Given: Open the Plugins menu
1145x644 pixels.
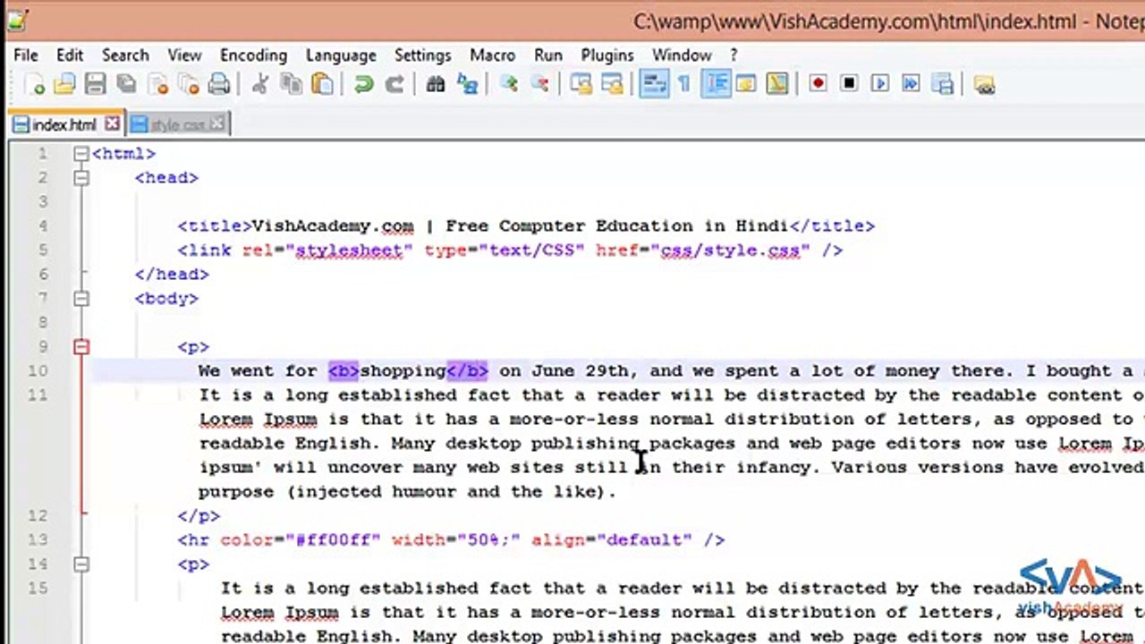Looking at the screenshot, I should pyautogui.click(x=607, y=55).
